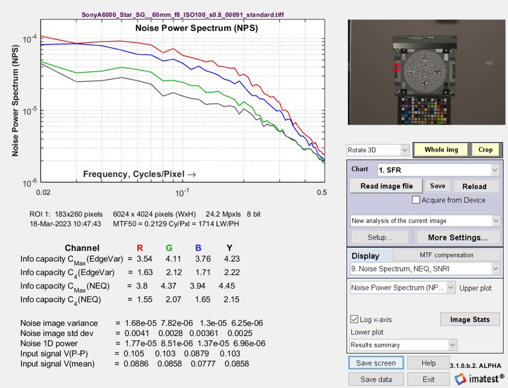Click the 18-Mar-2023 10:47:43 timestamp
Viewport: 508px width, 388px height.
65,224
